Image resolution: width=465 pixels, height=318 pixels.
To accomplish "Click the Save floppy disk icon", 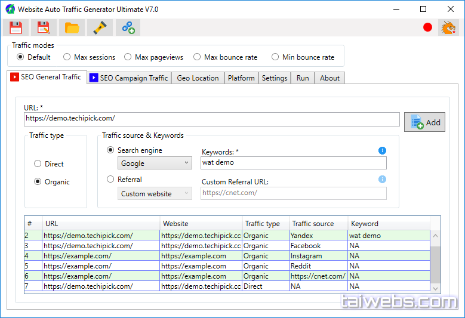I will click(x=16, y=27).
